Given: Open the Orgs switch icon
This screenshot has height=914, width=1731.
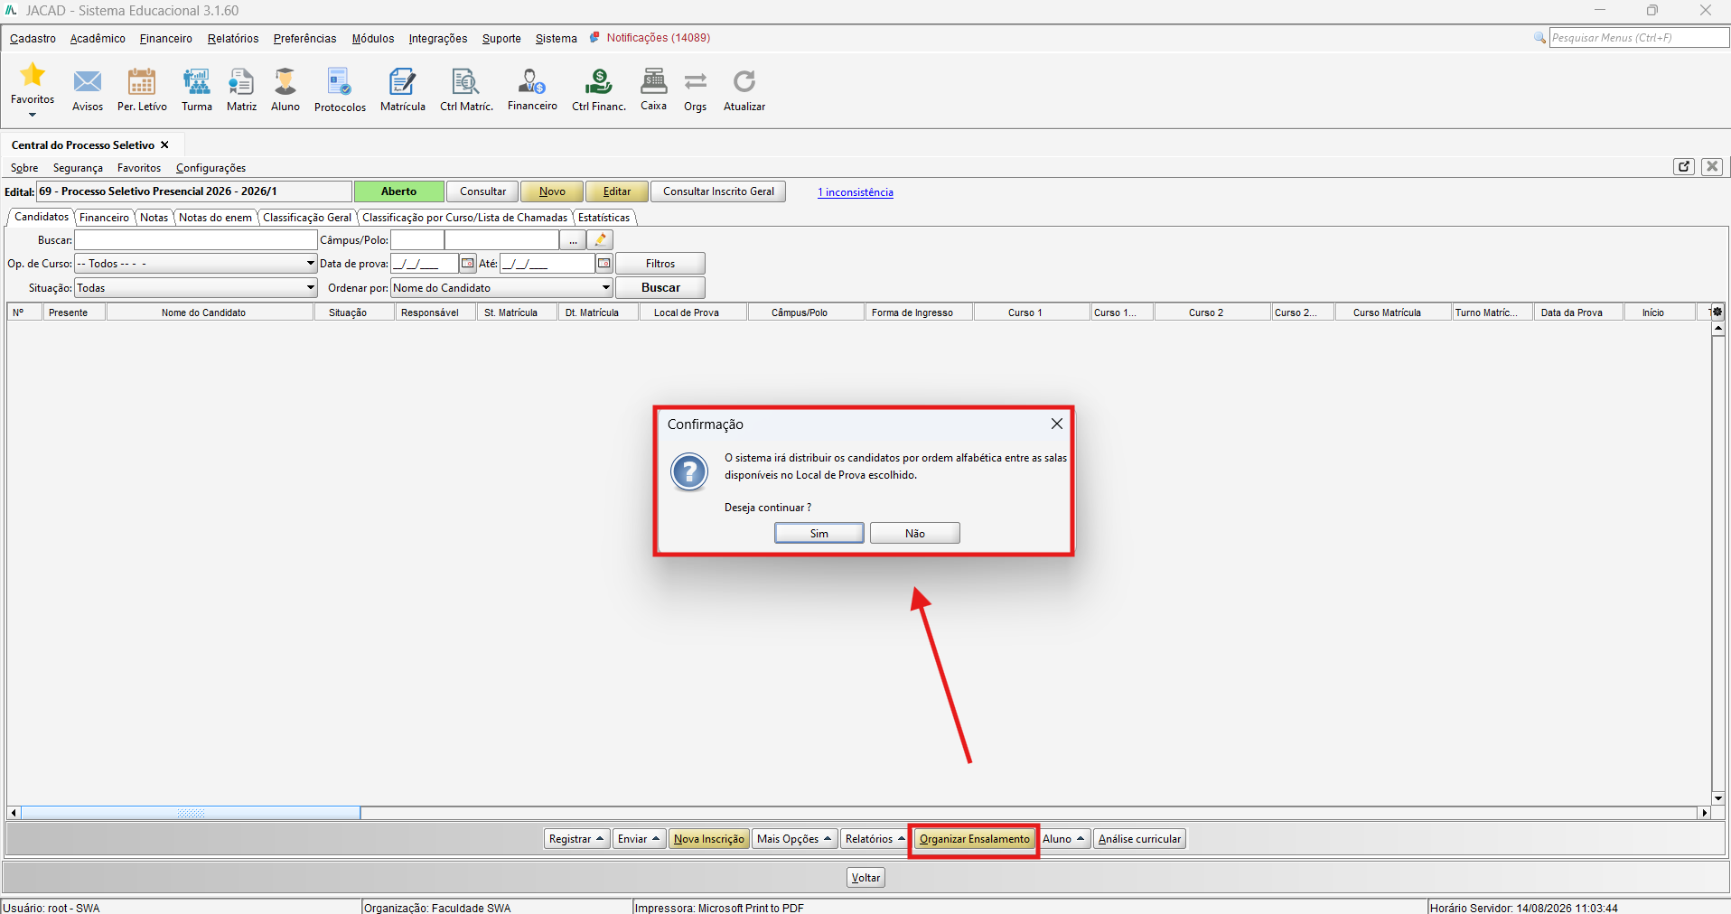Looking at the screenshot, I should pyautogui.click(x=696, y=81).
